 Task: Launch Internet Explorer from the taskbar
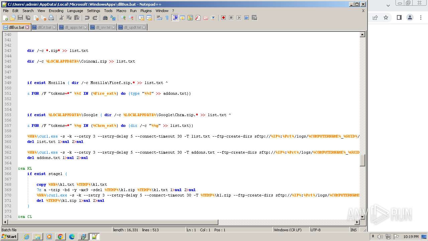pos(26,237)
